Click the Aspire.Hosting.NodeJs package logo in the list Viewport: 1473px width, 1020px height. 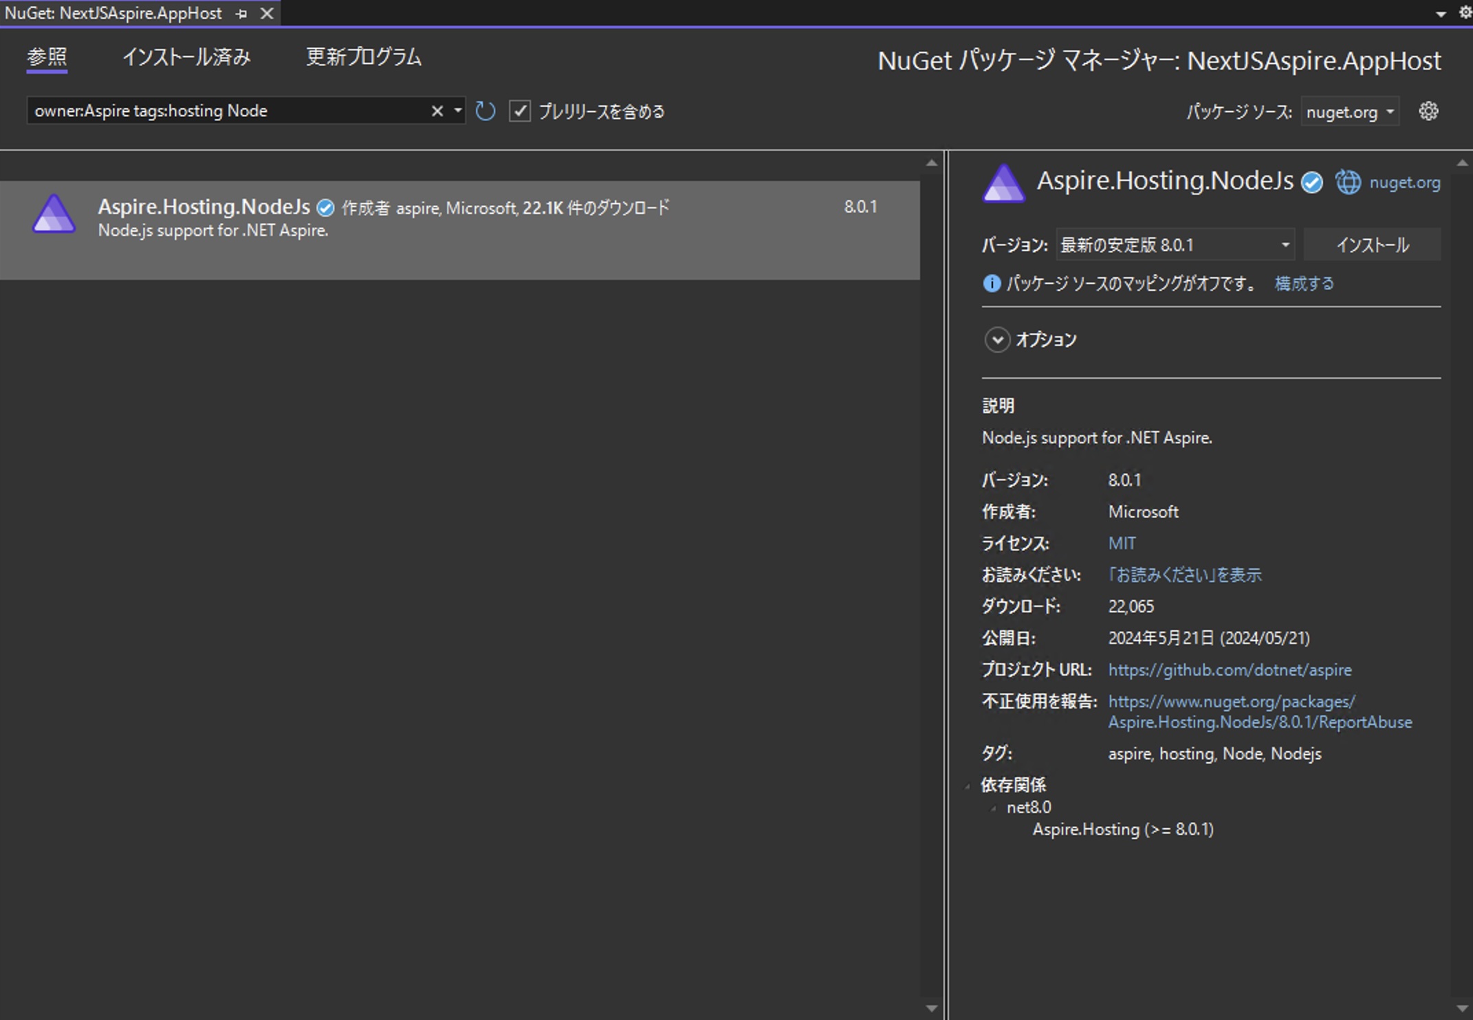(x=54, y=214)
